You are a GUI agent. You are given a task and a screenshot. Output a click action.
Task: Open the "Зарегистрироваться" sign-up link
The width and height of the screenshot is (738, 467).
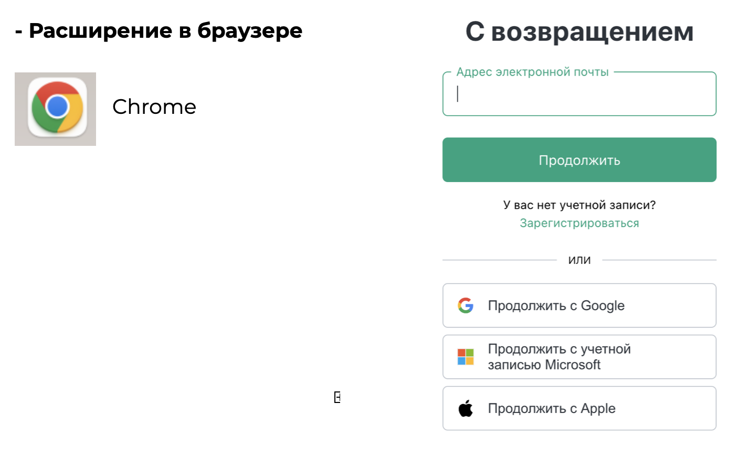pyautogui.click(x=579, y=223)
